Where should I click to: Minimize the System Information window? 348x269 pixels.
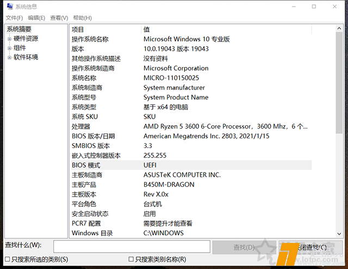pyautogui.click(x=294, y=7)
